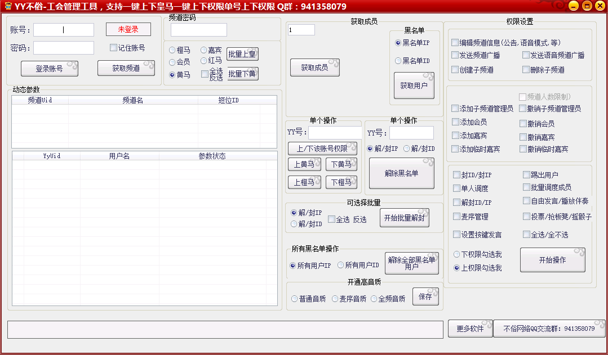Click the 获取成员 button
This screenshot has width=608, height=355.
315,68
